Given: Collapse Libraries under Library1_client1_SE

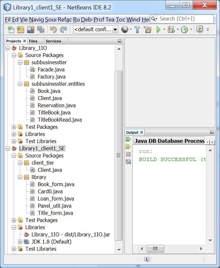Looking at the screenshot, I should (14, 227).
